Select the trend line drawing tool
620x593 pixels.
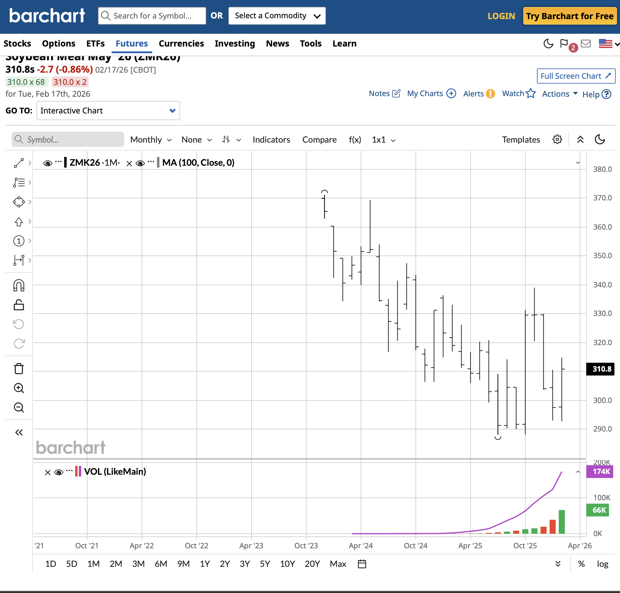pos(19,163)
